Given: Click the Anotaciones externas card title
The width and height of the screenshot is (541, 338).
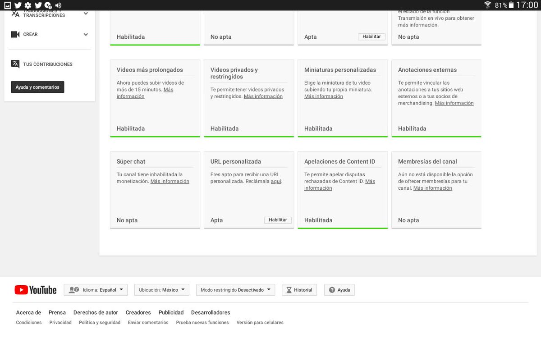Looking at the screenshot, I should point(427,70).
